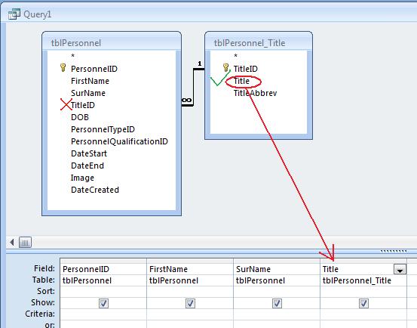Viewport: 417px width, 328px height.
Task: Click the tblPersonnel_Title table cell under Title
Action: pos(363,280)
